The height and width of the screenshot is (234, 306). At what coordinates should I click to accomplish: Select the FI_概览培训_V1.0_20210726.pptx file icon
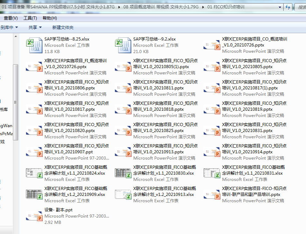[x=34, y=67]
